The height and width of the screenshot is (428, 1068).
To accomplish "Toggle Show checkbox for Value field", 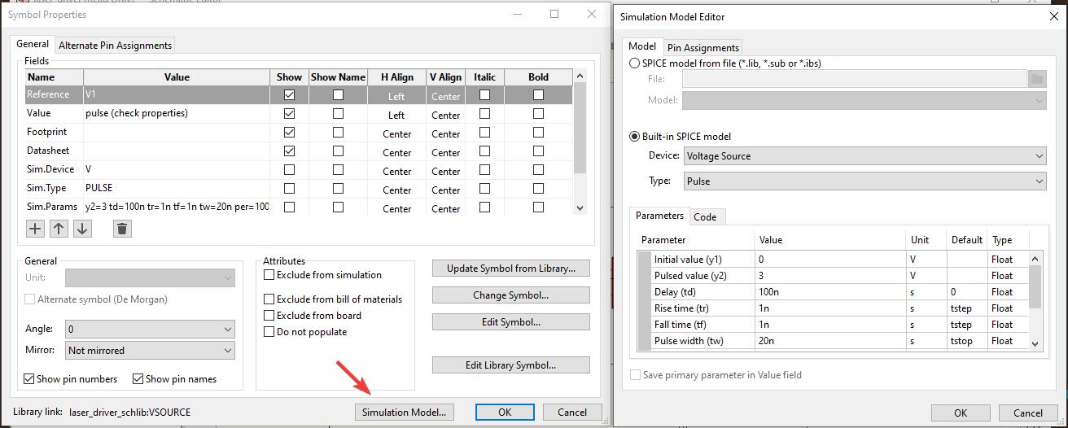I will pos(289,114).
